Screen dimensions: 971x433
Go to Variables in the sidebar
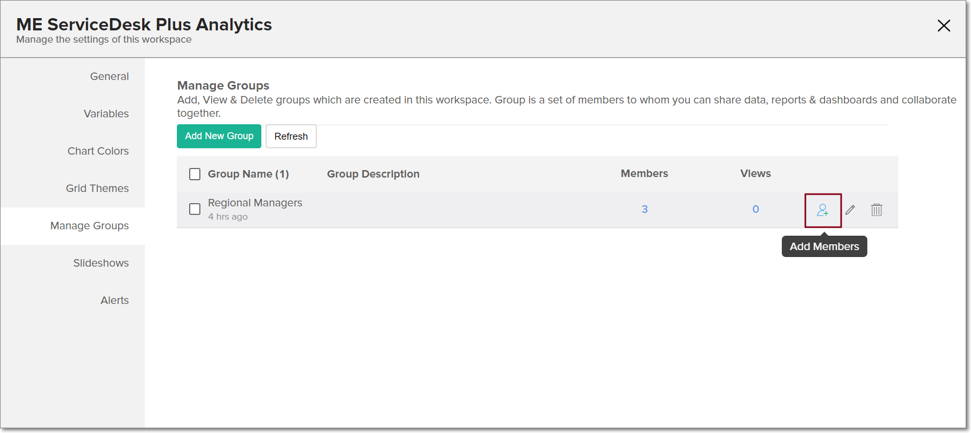click(106, 114)
